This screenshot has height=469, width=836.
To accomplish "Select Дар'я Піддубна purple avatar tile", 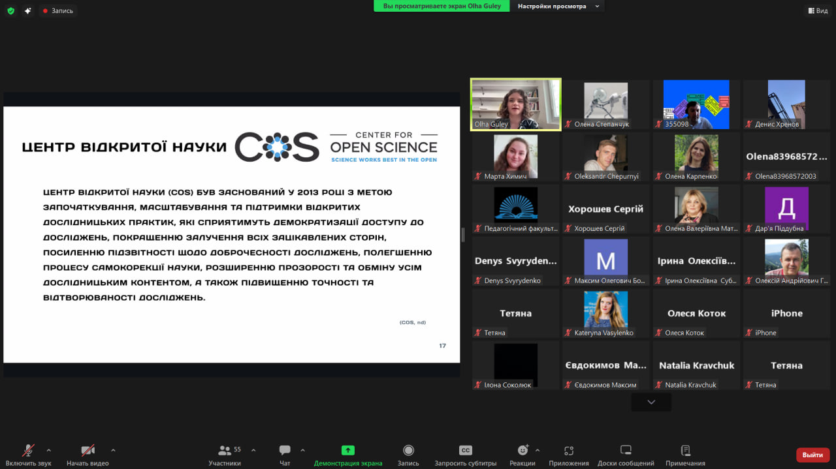I will coord(786,209).
